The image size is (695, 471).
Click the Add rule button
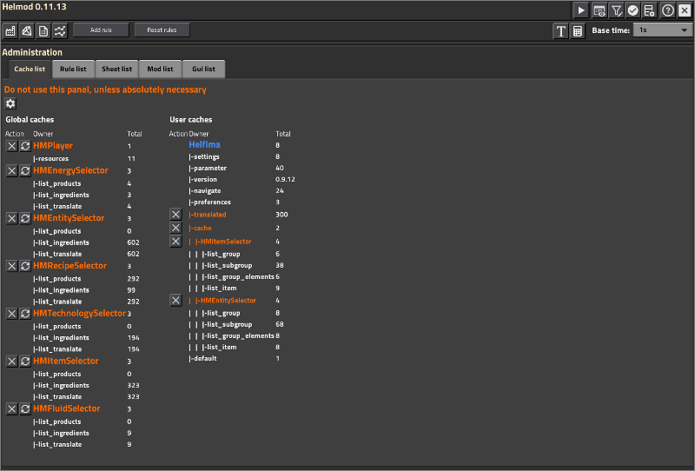click(x=100, y=30)
